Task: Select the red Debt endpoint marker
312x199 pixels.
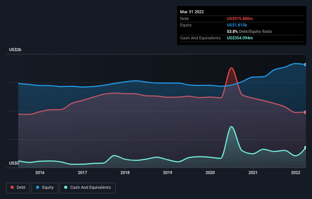Action: [306, 112]
